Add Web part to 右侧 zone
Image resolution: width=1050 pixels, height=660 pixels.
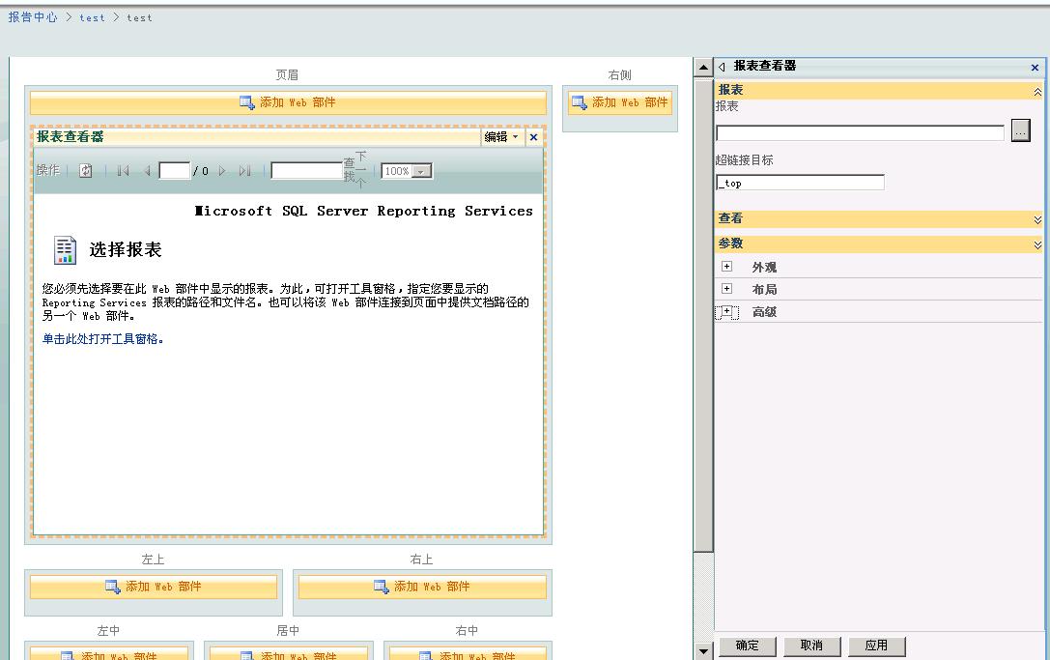(x=620, y=102)
